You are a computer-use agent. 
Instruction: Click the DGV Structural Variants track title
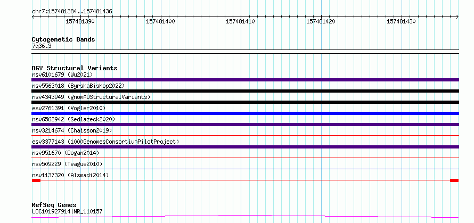75,68
